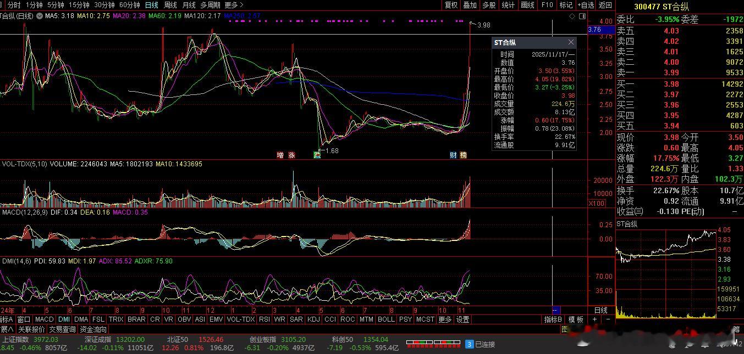This screenshot has width=744, height=354.
Task: Click the 涨 event marker on chart
Action: (x=291, y=155)
